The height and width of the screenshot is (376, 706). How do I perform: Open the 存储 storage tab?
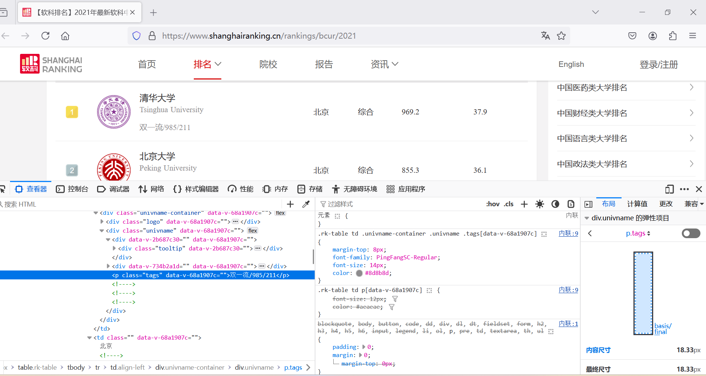tap(310, 189)
